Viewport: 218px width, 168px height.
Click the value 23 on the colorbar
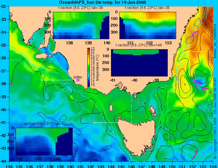point(93,49)
